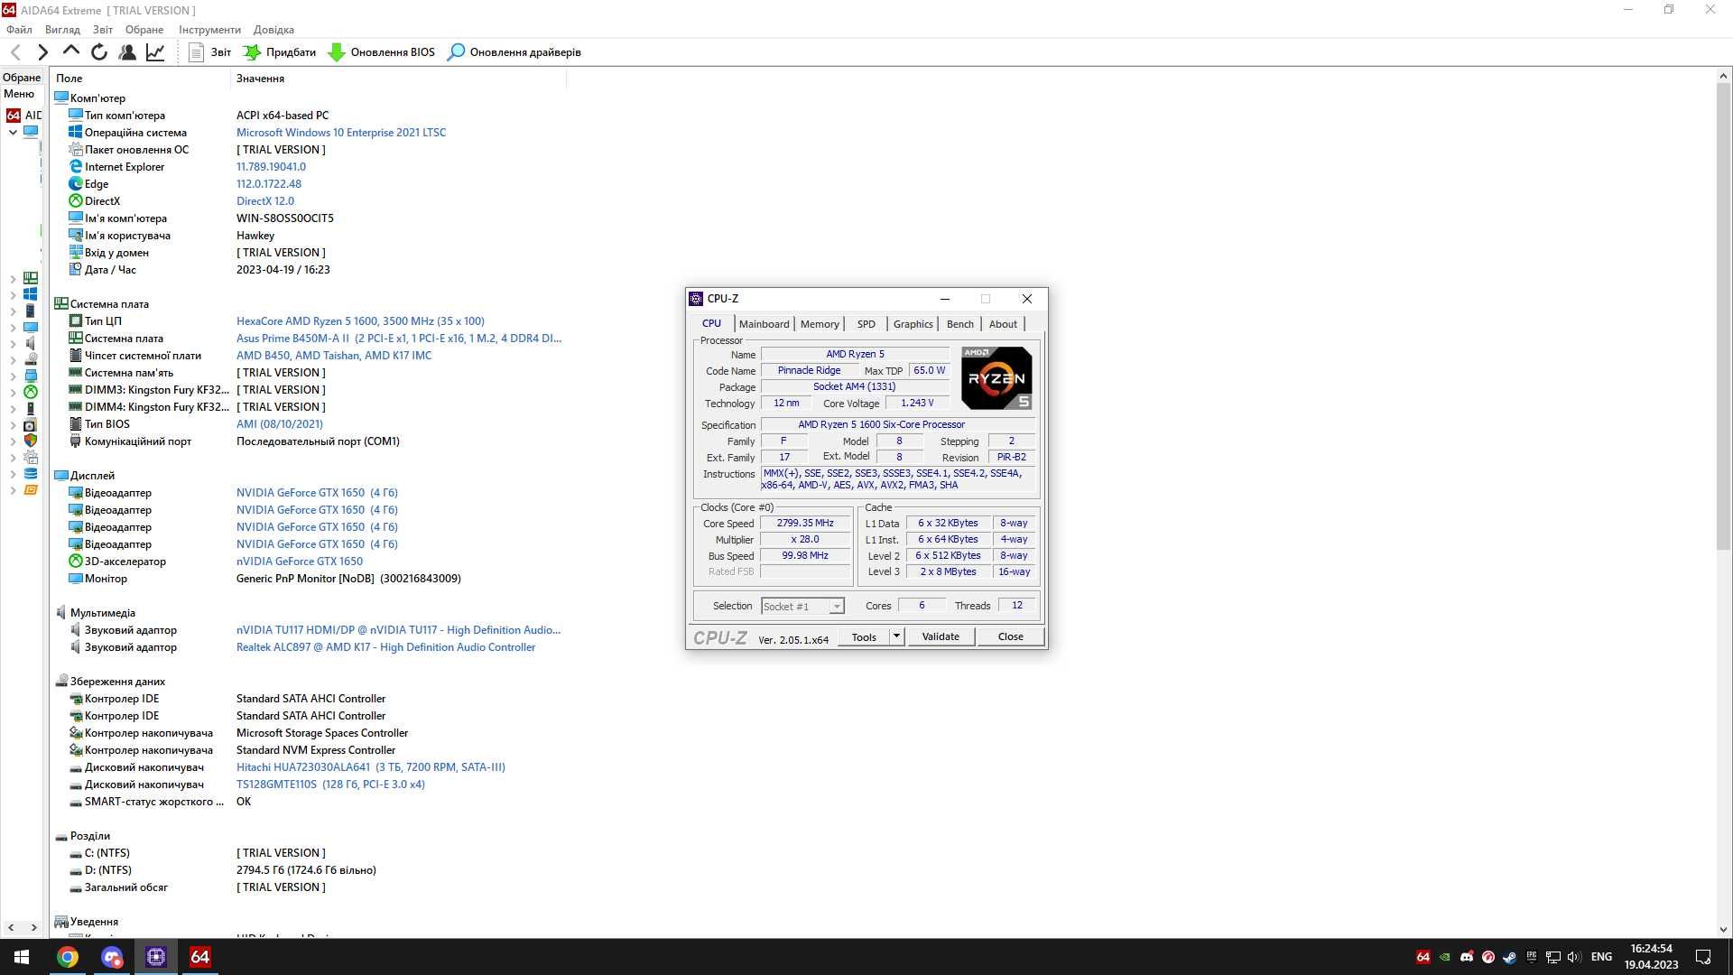1733x975 pixels.
Task: Select the storage drive icon in sidebar tree
Action: pyautogui.click(x=31, y=359)
